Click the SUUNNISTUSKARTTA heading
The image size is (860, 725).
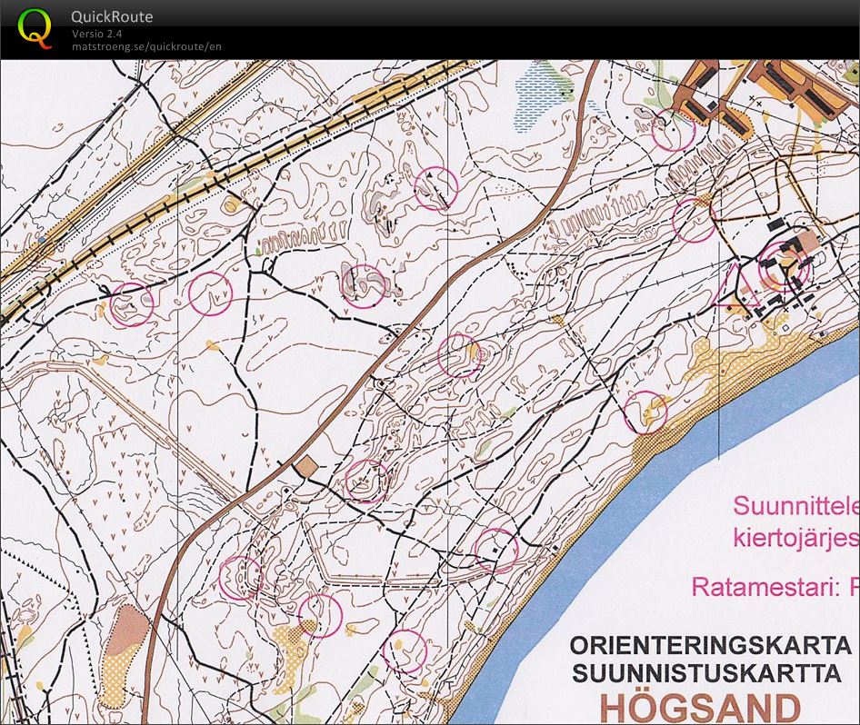click(709, 673)
